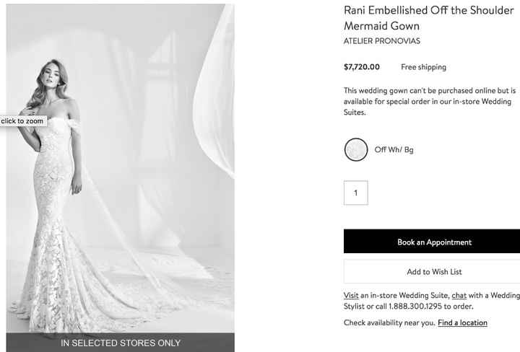This screenshot has width=520, height=352.
Task: Click the click to zoom label
Action: tap(23, 121)
